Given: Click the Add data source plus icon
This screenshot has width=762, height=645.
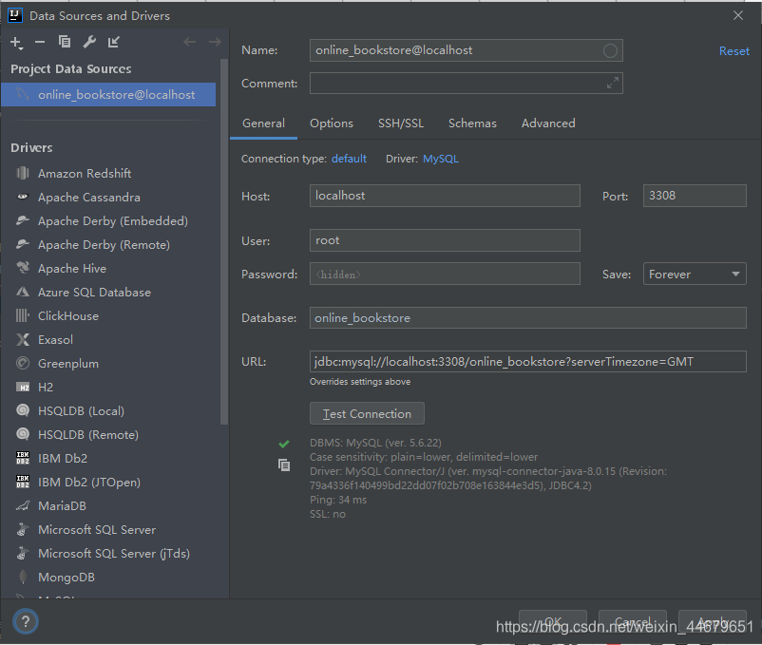Looking at the screenshot, I should tap(16, 43).
